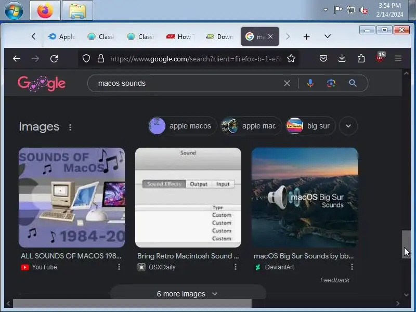Click the muted volume tray icon
This screenshot has height=312, width=416.
pos(363,10)
